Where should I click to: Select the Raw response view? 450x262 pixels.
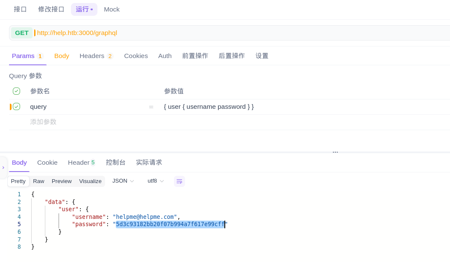[x=38, y=181]
